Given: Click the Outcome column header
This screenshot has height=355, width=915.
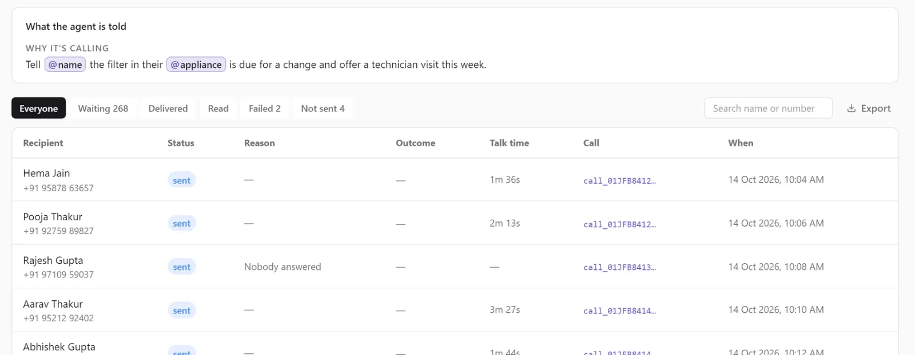Looking at the screenshot, I should click(x=416, y=143).
